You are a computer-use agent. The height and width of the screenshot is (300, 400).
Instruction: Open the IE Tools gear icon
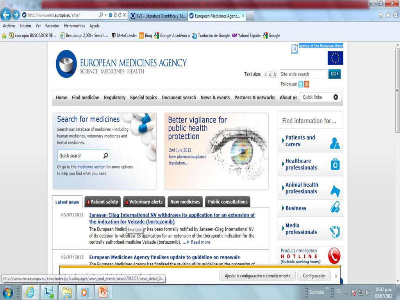point(395,15)
